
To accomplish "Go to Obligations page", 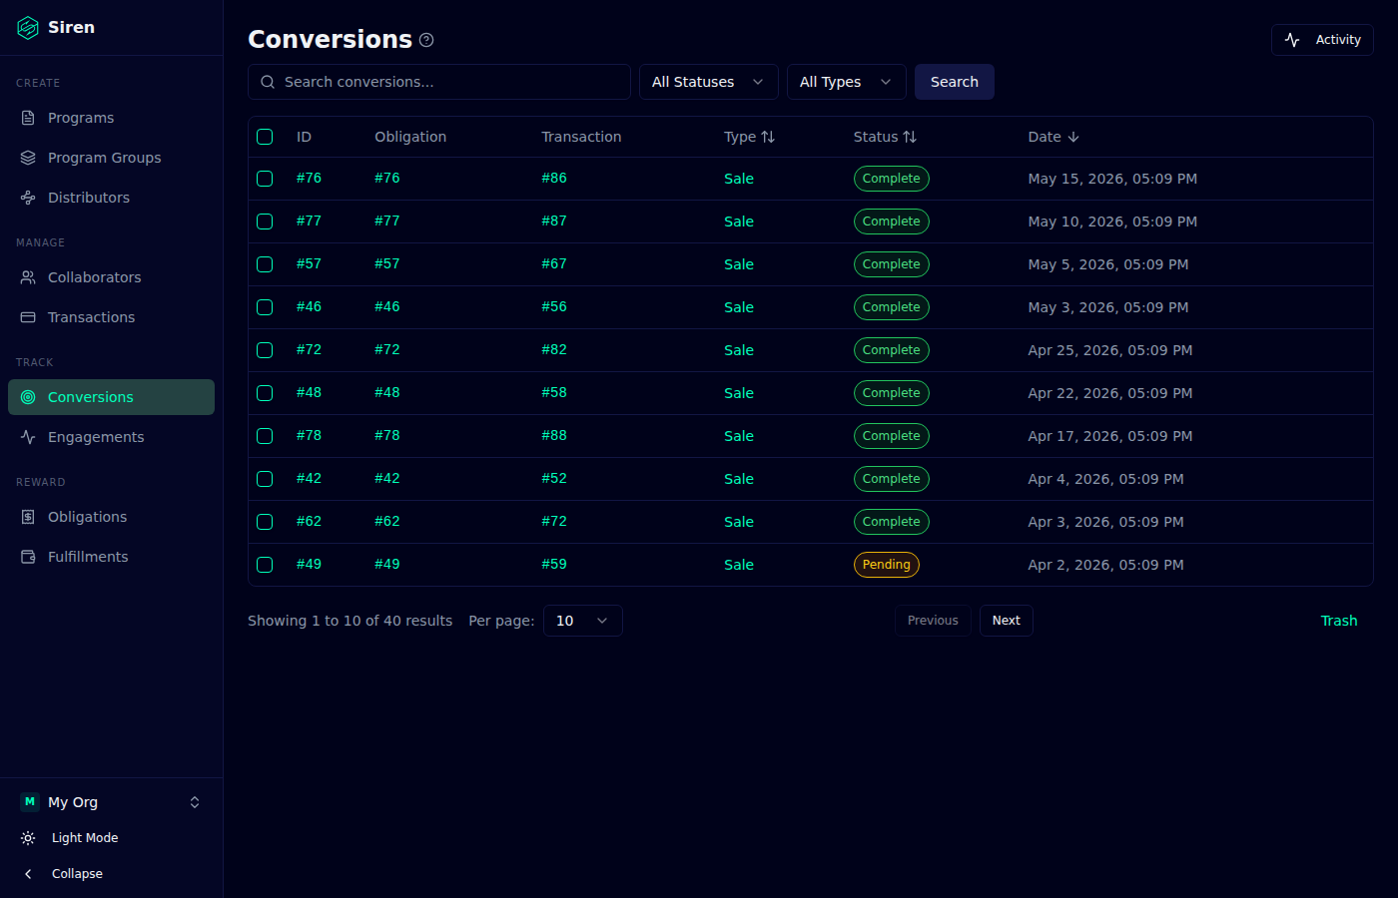I will [x=111, y=517].
